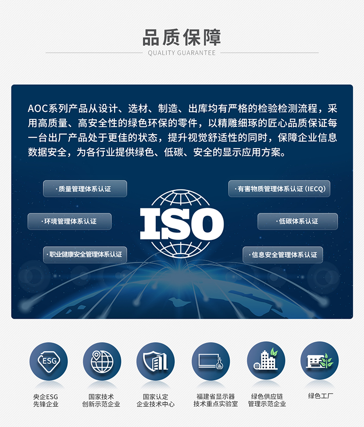Click the green supply chain building icon
364x427 pixels.
[x=266, y=361]
